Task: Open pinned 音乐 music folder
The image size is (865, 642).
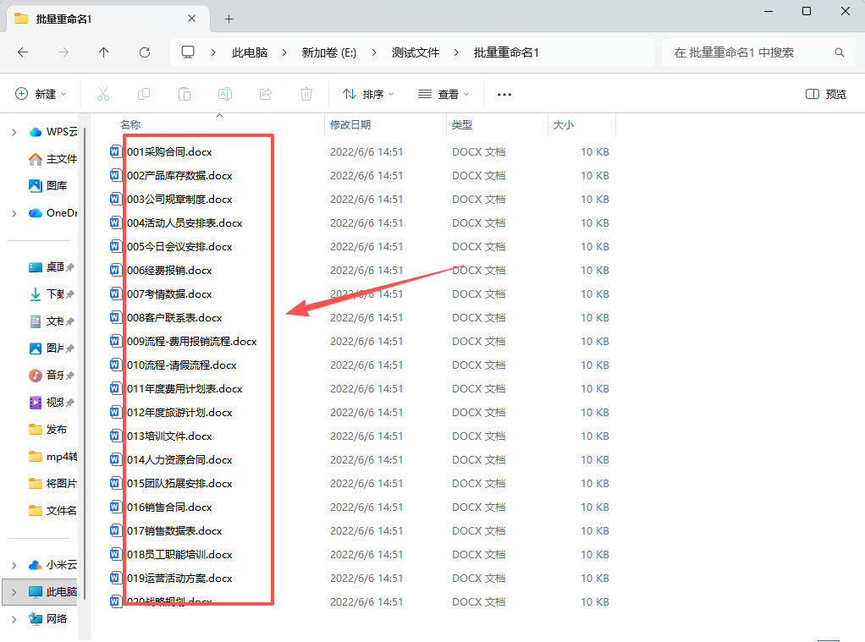Action: pyautogui.click(x=52, y=375)
